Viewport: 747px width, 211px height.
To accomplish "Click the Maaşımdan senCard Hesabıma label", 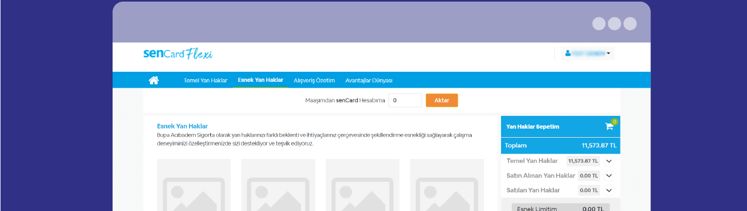I will (345, 100).
